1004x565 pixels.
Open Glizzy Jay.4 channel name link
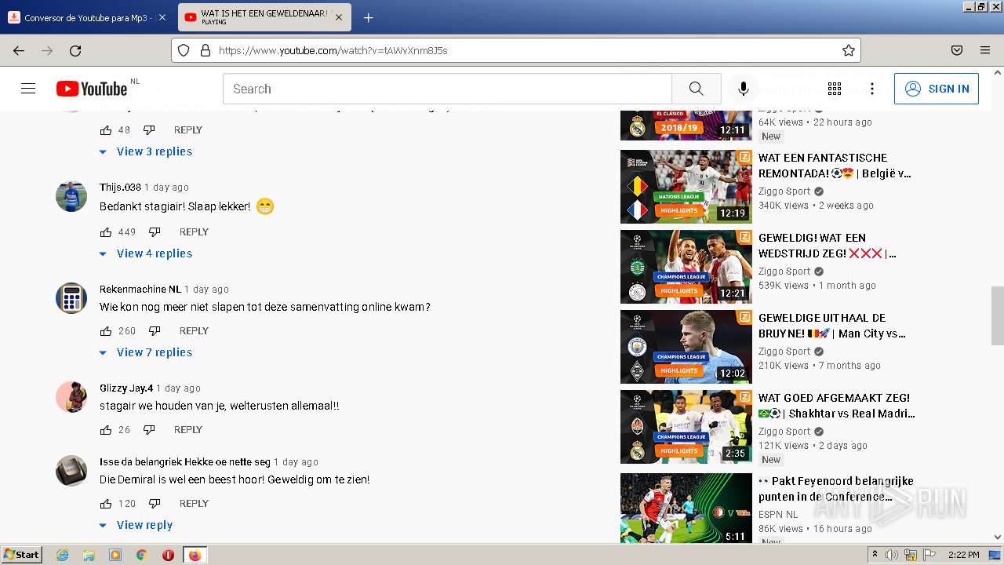[x=126, y=388]
